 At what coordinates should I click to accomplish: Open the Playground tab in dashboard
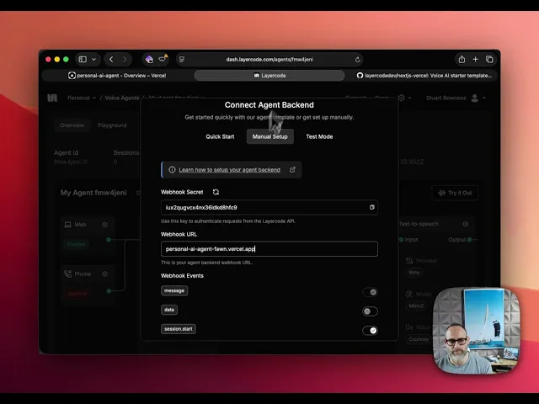[112, 125]
